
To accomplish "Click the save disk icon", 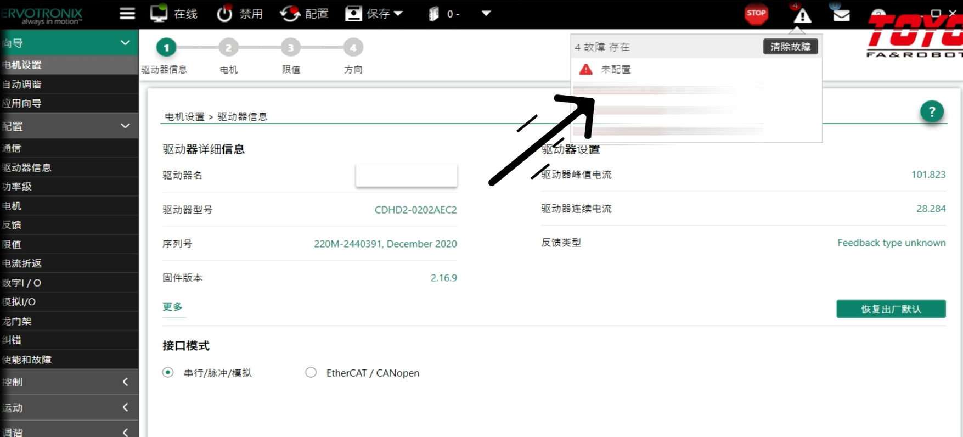I will 353,14.
